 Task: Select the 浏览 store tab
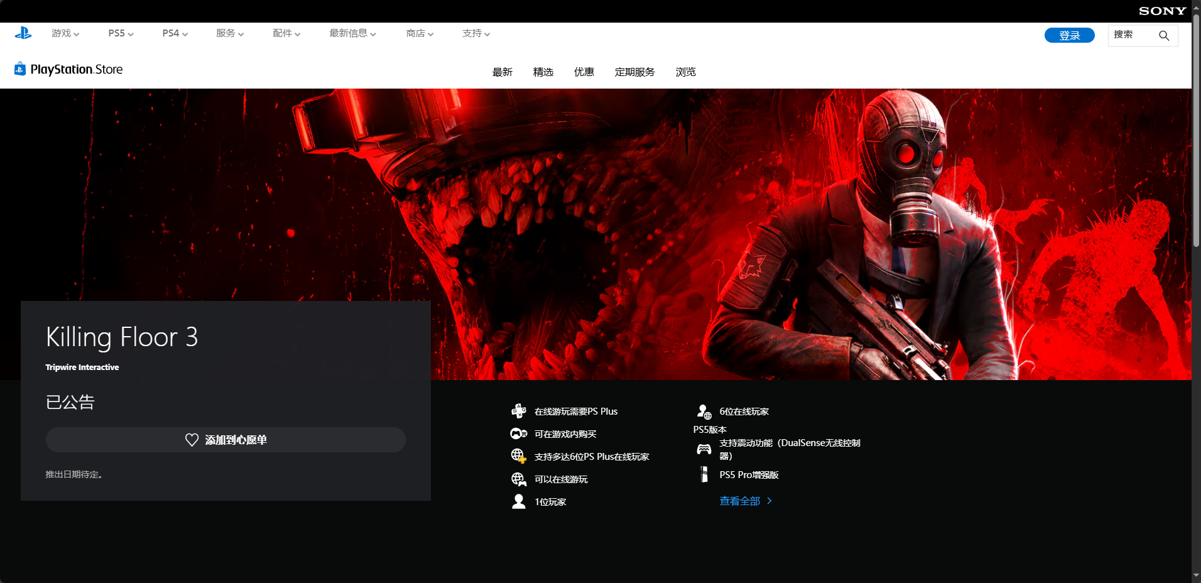pyautogui.click(x=685, y=72)
